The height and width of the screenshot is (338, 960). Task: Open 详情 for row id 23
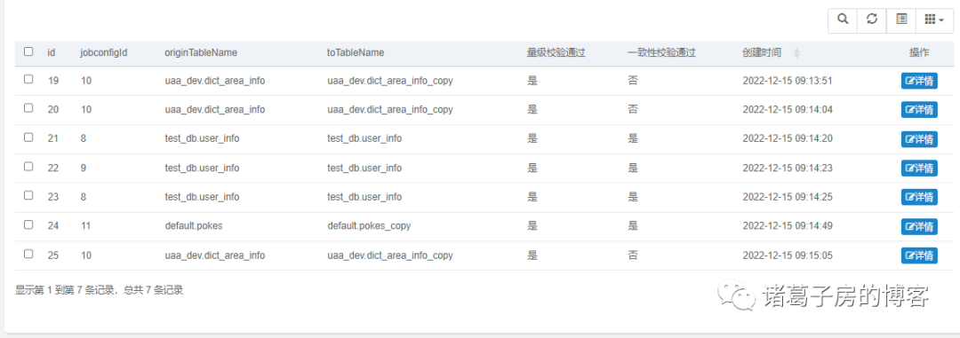[919, 197]
